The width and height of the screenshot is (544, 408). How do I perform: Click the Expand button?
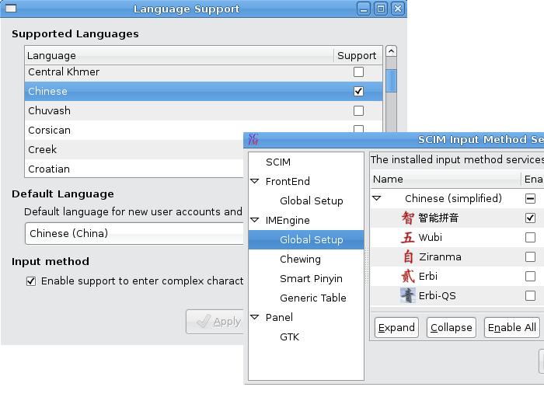pyautogui.click(x=396, y=327)
